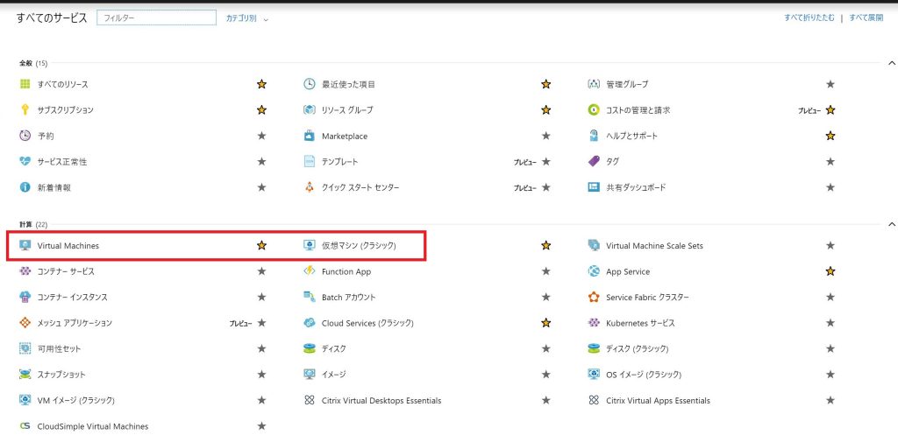Open the Virtual Machines service icon
Viewport: 898px width, 435px height.
coord(25,245)
